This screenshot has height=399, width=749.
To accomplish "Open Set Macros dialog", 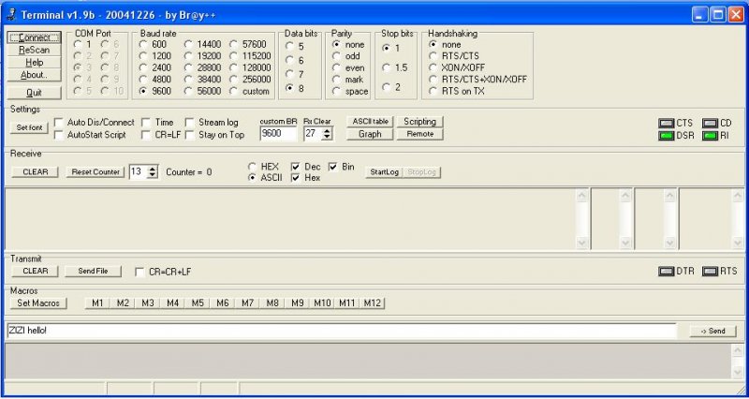I will [x=38, y=303].
